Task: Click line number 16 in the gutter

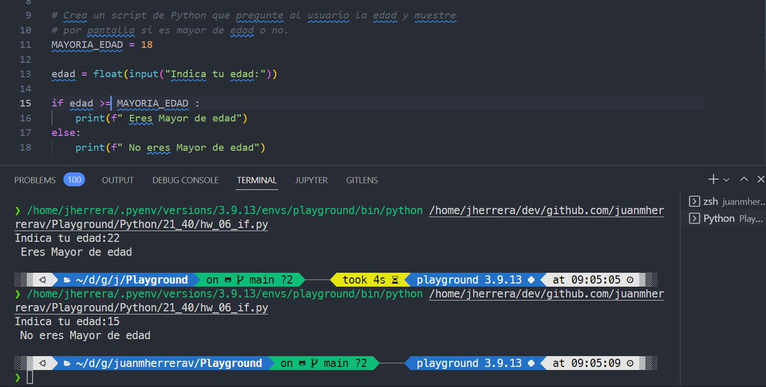Action: pos(26,118)
